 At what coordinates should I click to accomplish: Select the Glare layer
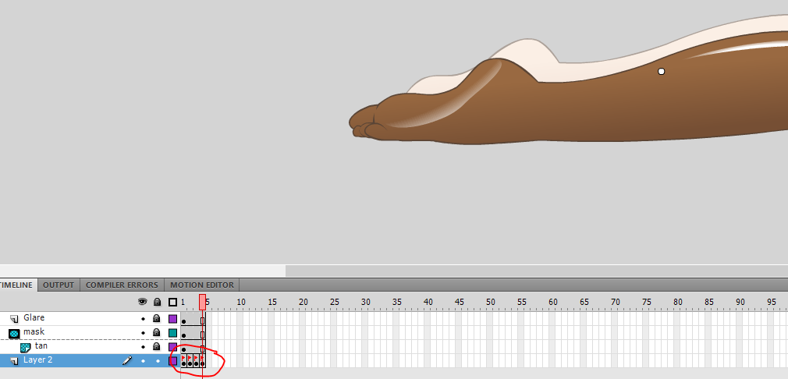tap(34, 318)
